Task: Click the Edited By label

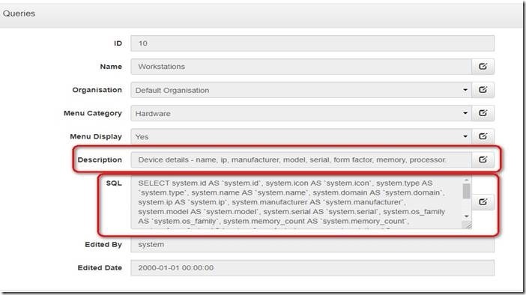Action: 103,244
